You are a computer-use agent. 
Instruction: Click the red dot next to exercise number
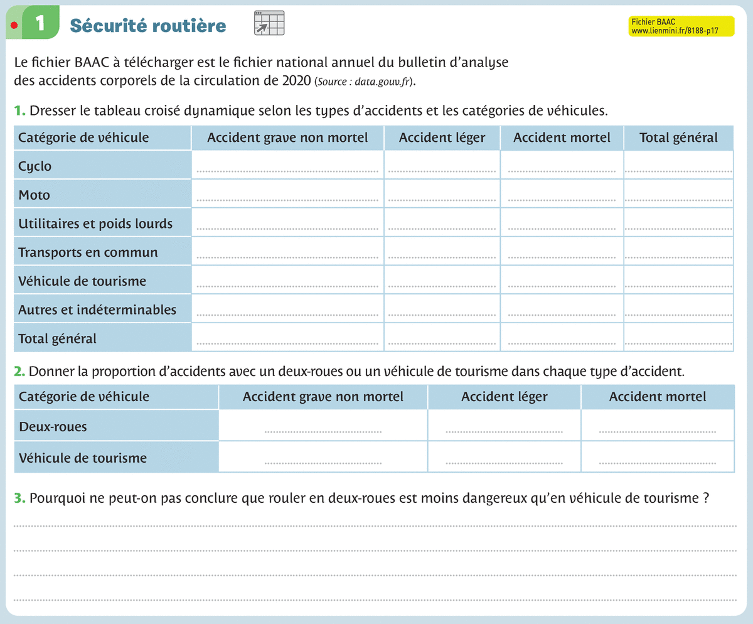14,24
